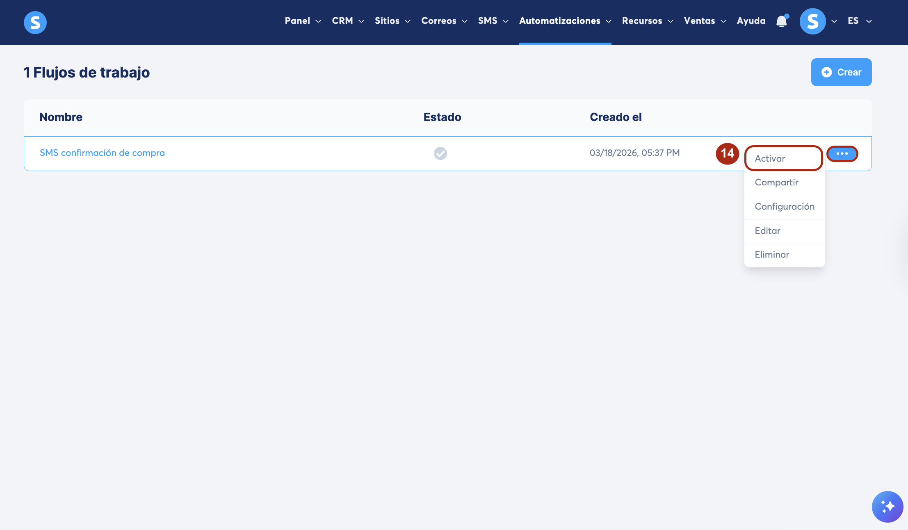Select Activar from the context menu
The image size is (908, 530).
pyautogui.click(x=770, y=158)
